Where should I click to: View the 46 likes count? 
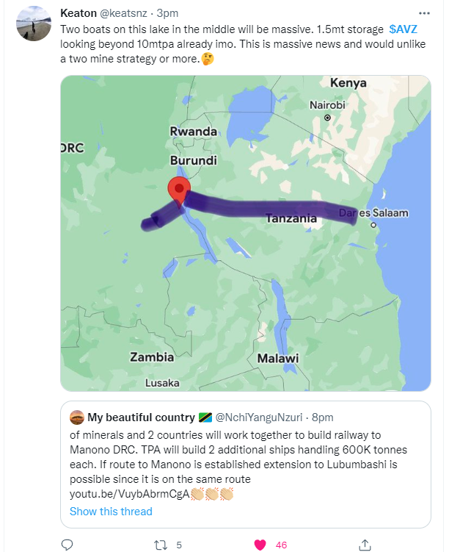coord(281,545)
